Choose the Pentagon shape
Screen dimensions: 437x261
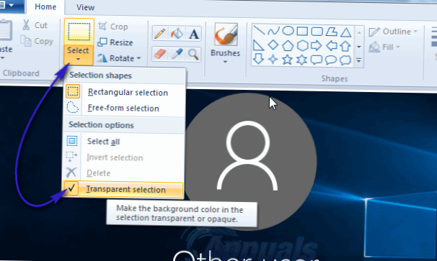pyautogui.click(x=288, y=46)
